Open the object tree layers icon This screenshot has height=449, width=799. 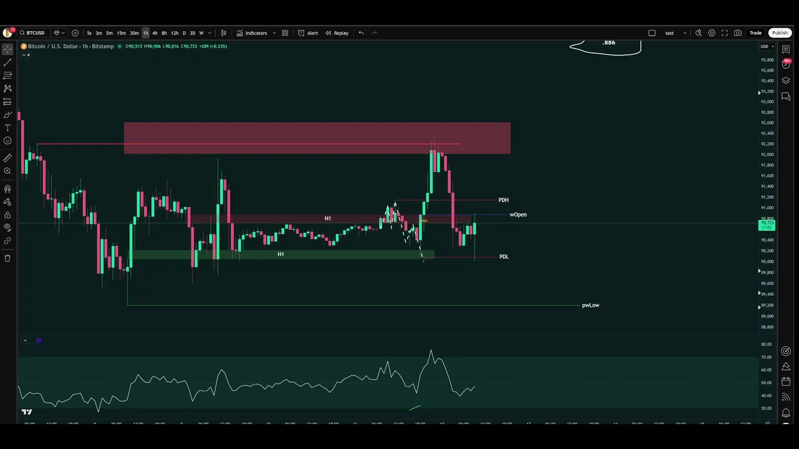[786, 80]
